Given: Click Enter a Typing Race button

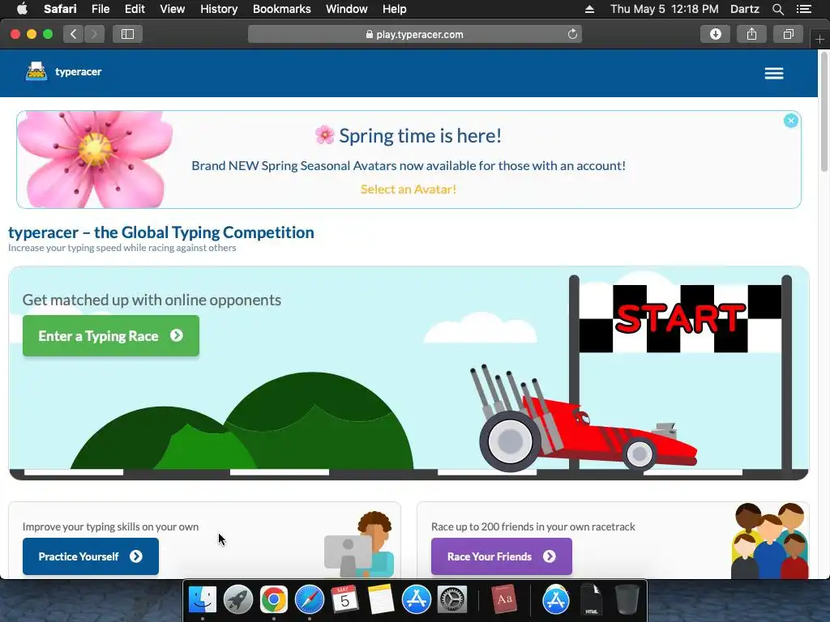Looking at the screenshot, I should [x=110, y=336].
